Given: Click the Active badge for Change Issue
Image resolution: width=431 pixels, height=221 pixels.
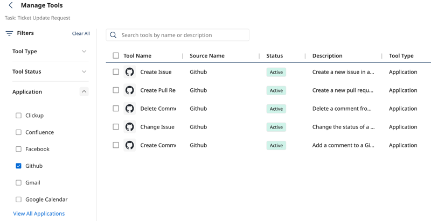Looking at the screenshot, I should click(276, 127).
